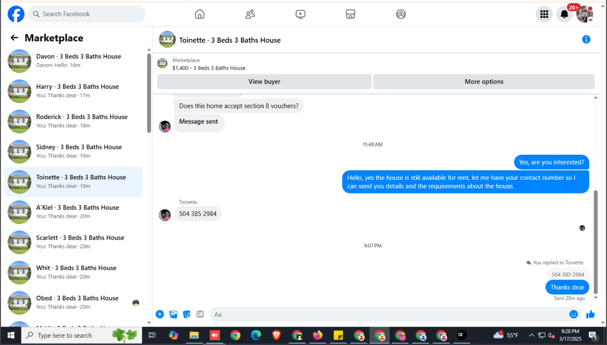Open Sticky Notes from taskbar
This screenshot has width=607, height=345.
click(338, 335)
